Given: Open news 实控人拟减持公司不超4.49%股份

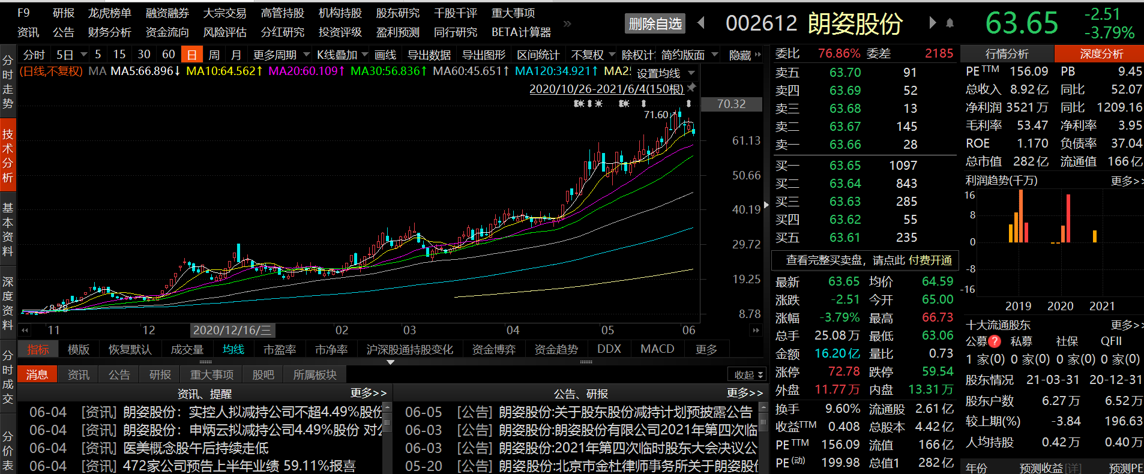Looking at the screenshot, I should coord(253,412).
